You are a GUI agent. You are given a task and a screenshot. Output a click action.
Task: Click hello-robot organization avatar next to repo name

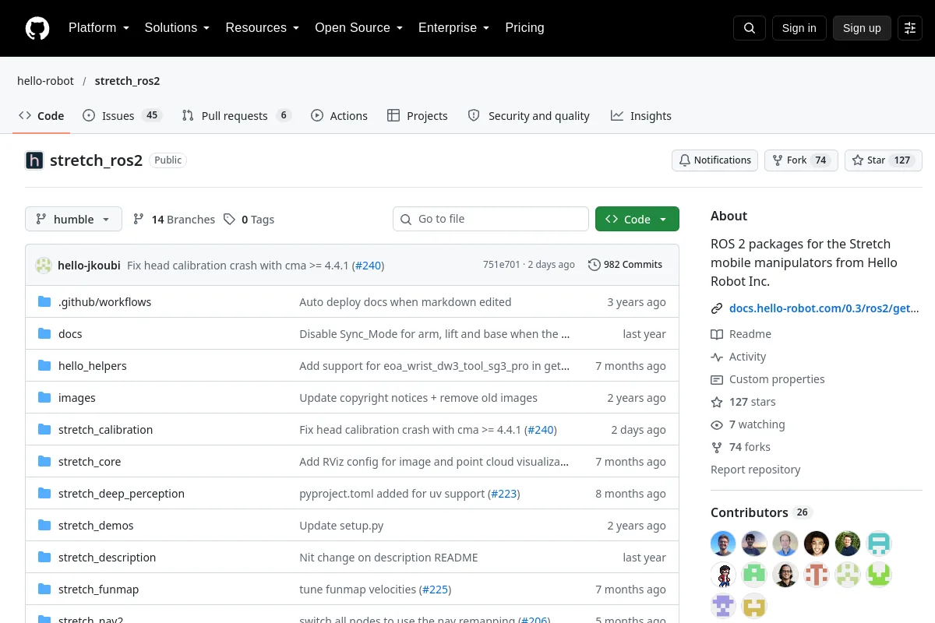34,160
